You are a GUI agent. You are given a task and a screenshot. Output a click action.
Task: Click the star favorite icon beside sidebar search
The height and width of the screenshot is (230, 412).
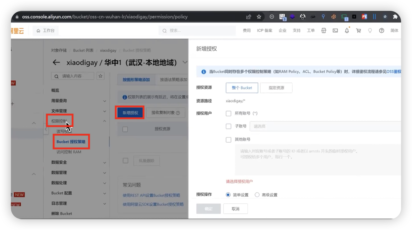(100, 76)
